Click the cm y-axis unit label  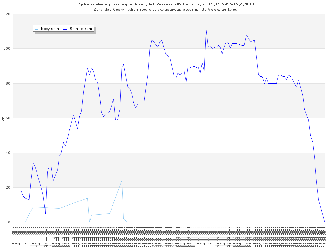[3, 119]
